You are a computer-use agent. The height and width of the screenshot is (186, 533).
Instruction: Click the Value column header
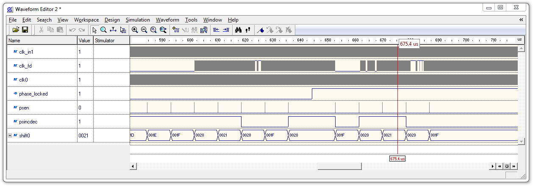[x=85, y=41]
